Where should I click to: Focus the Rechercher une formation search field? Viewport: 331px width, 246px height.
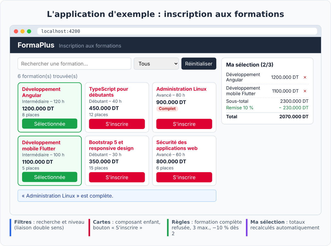point(74,64)
